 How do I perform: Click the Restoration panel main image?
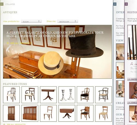point(132,42)
